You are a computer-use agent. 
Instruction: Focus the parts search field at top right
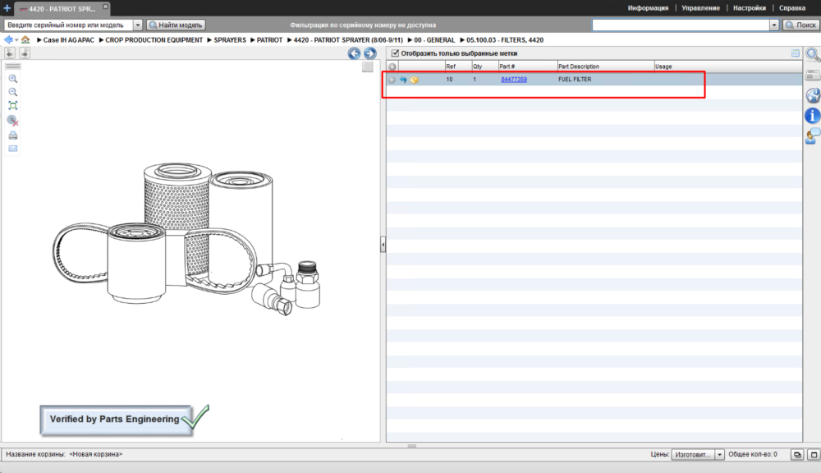pos(681,25)
